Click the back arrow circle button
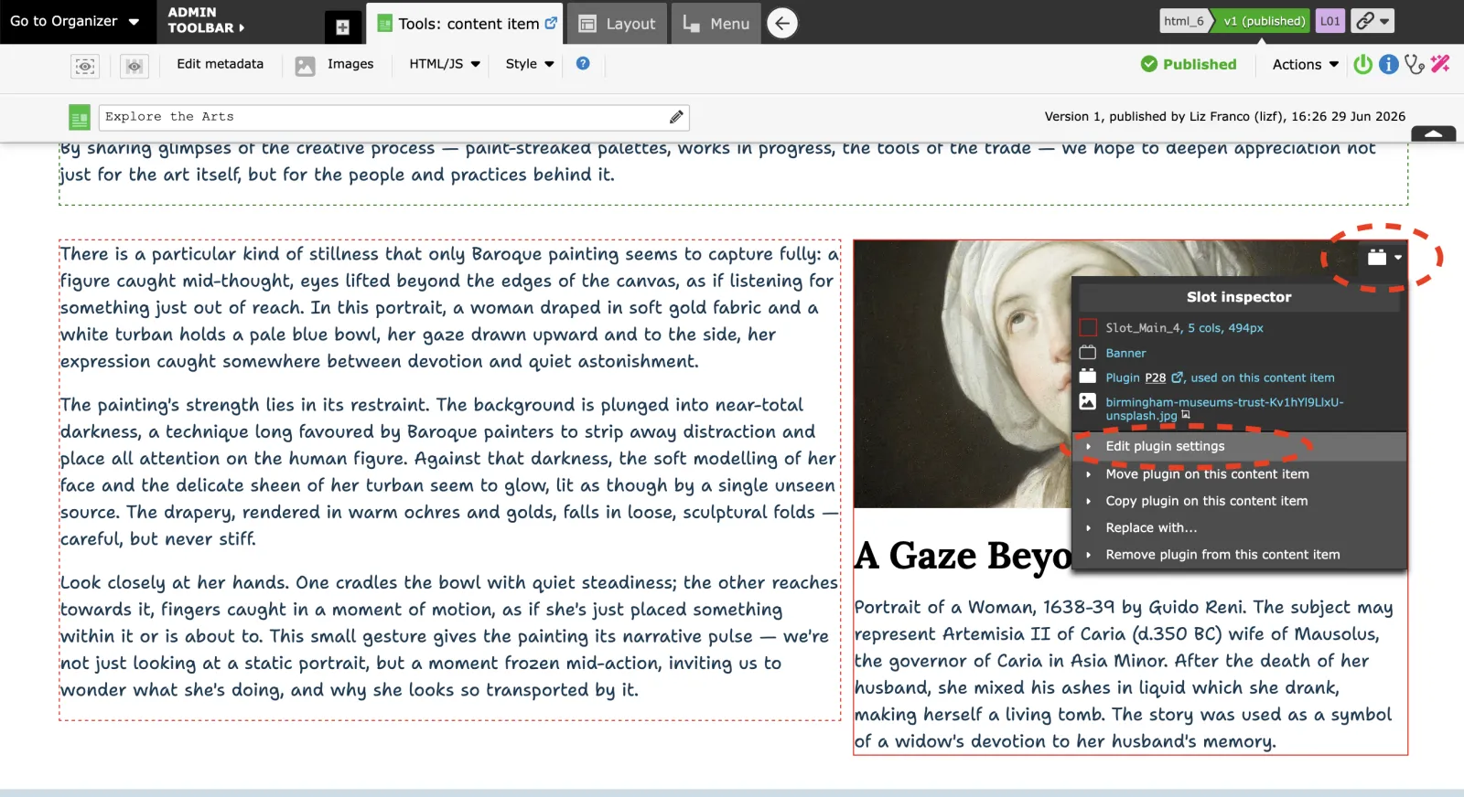The height and width of the screenshot is (797, 1464). pos(782,23)
